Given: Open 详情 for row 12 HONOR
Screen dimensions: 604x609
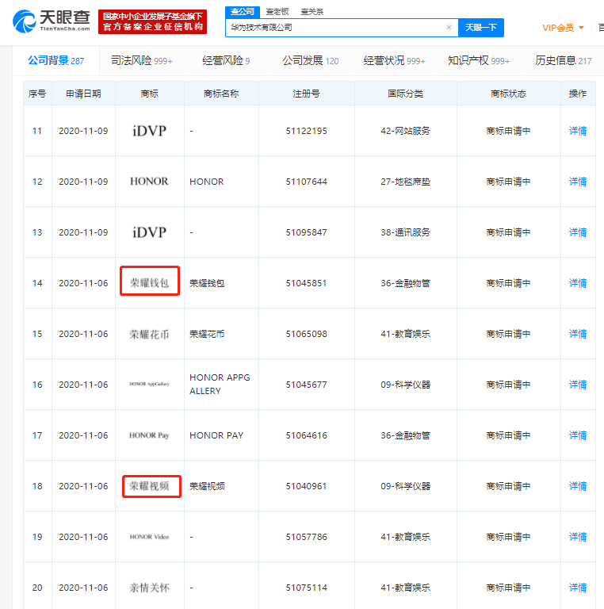Looking at the screenshot, I should pos(578,182).
